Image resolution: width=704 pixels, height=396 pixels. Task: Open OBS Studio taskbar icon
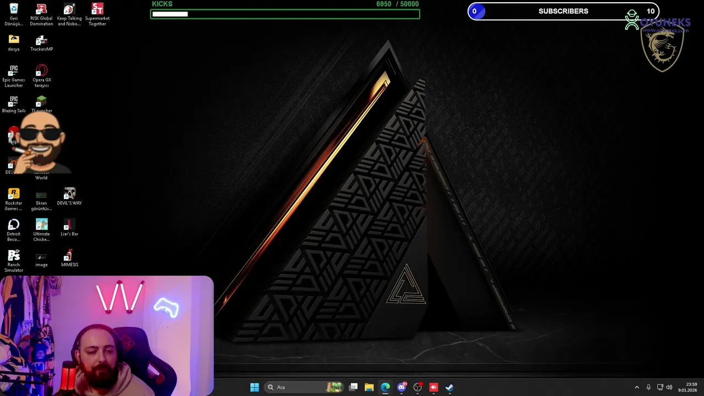[417, 387]
